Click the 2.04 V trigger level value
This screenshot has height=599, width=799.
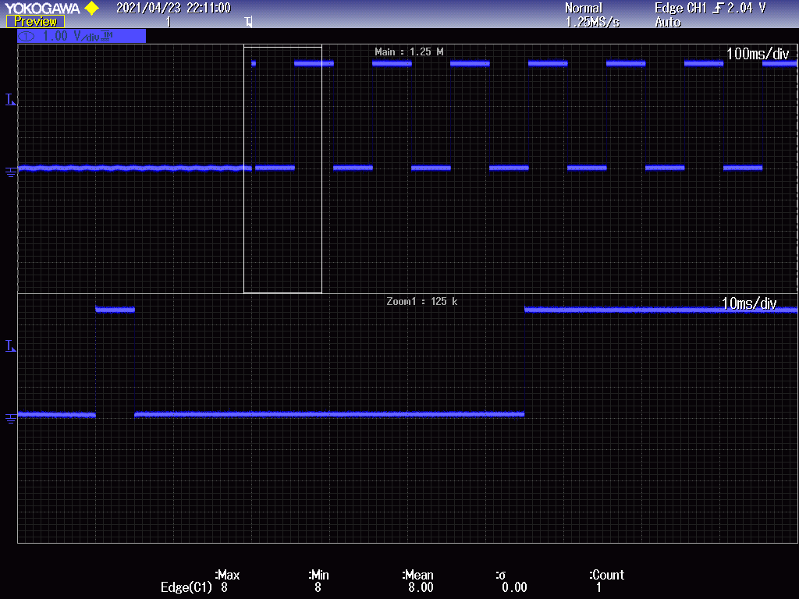click(747, 8)
